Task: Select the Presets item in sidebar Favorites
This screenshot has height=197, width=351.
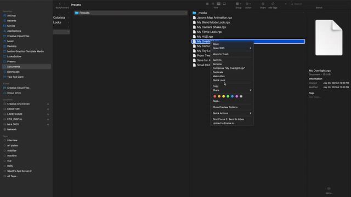Action: 11,62
